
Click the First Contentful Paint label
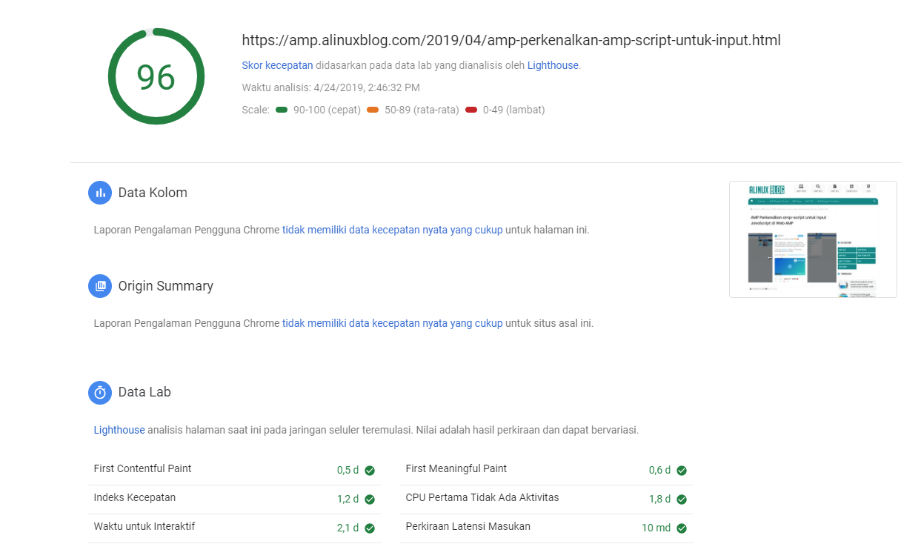tap(142, 468)
